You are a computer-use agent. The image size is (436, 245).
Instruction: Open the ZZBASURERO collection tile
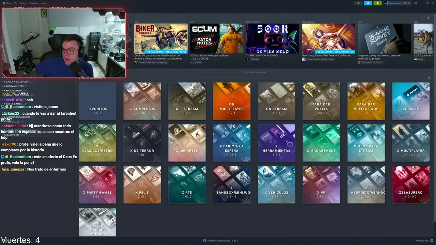click(411, 185)
